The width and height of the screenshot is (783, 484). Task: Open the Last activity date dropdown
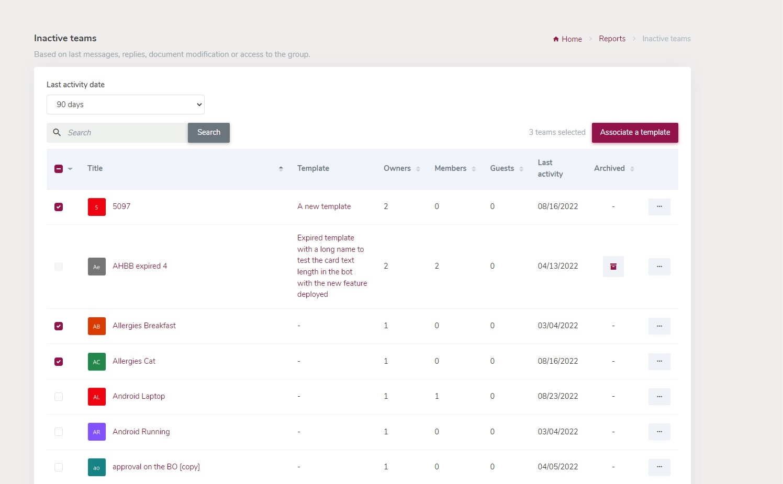[x=125, y=105]
